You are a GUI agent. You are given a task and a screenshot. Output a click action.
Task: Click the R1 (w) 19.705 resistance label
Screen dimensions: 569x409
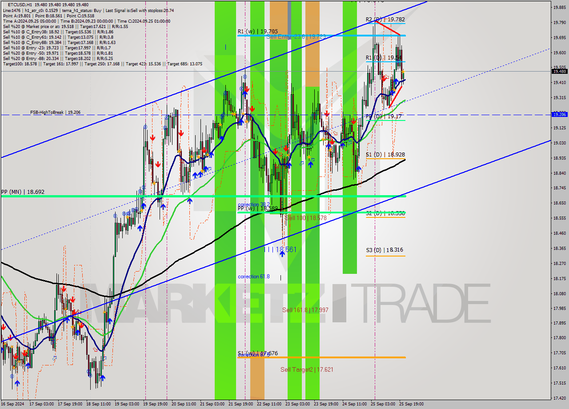258,32
